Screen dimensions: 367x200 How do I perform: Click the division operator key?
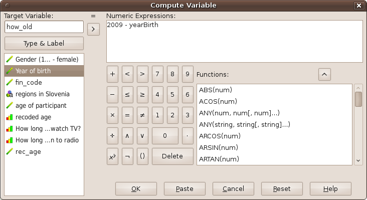(x=112, y=136)
